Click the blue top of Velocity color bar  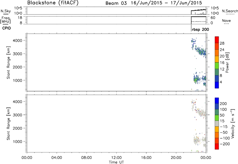pos(217,101)
